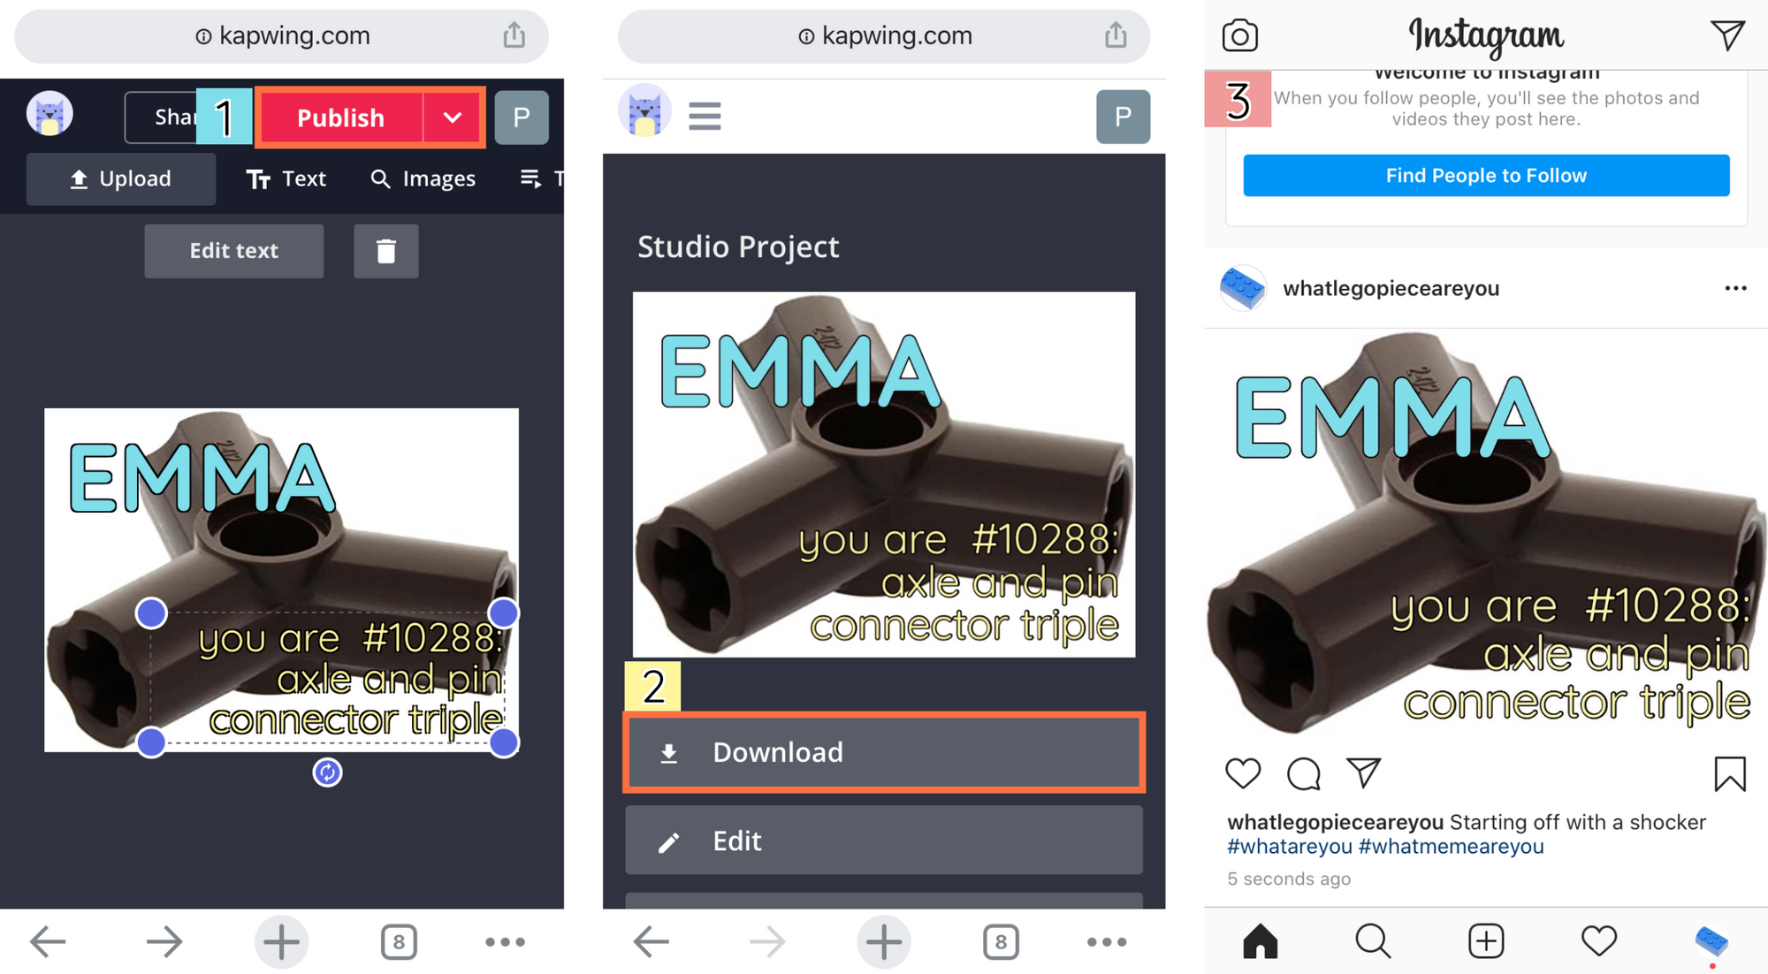This screenshot has width=1768, height=974.
Task: Click the Studio Project meme thumbnail
Action: 884,475
